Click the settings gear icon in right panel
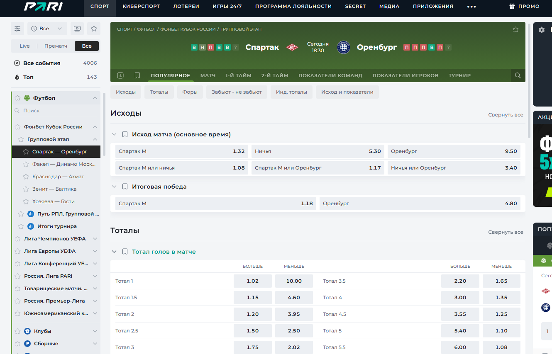 coord(541,30)
